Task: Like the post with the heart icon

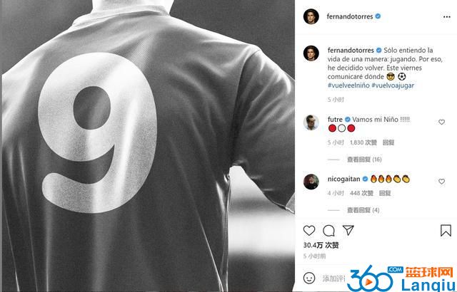Action: tap(309, 231)
